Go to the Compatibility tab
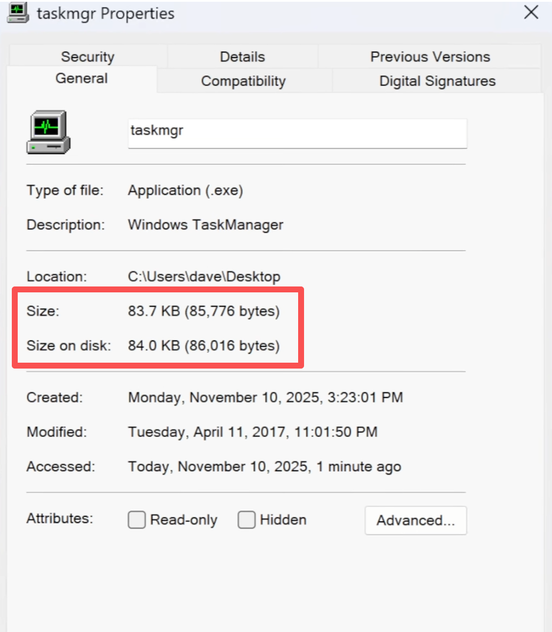This screenshot has height=632, width=552. click(x=243, y=81)
